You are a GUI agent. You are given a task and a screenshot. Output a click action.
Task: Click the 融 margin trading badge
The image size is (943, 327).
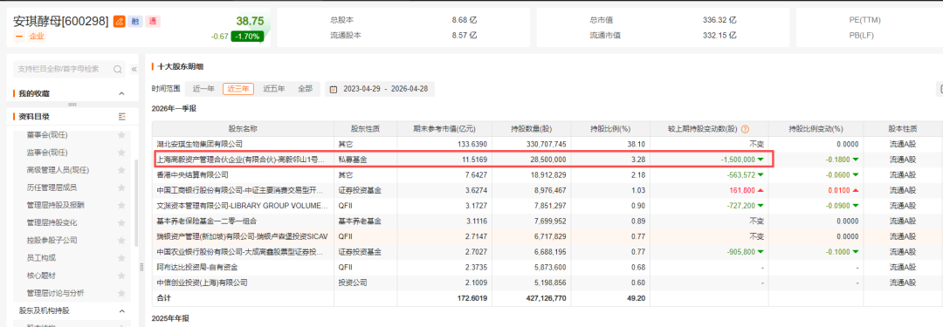134,22
